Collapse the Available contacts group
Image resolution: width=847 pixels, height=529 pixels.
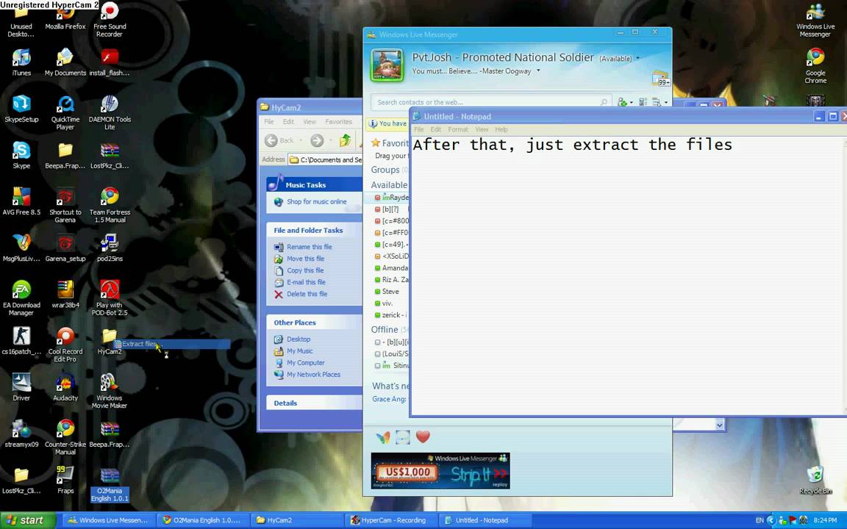tap(389, 184)
